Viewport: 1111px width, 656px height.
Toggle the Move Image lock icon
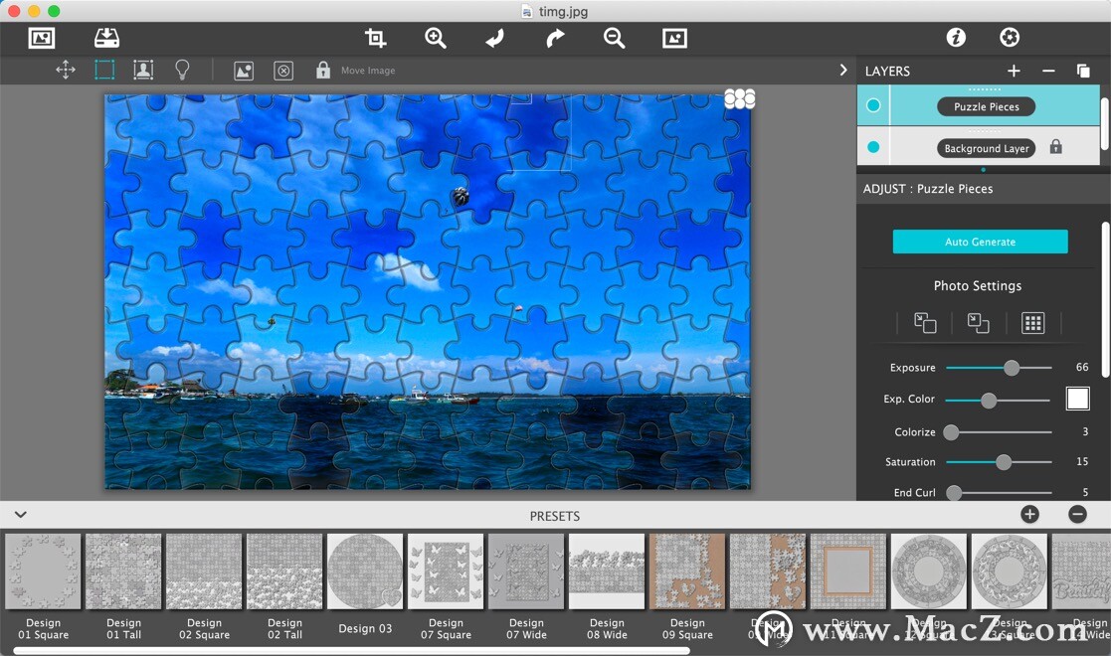click(323, 70)
